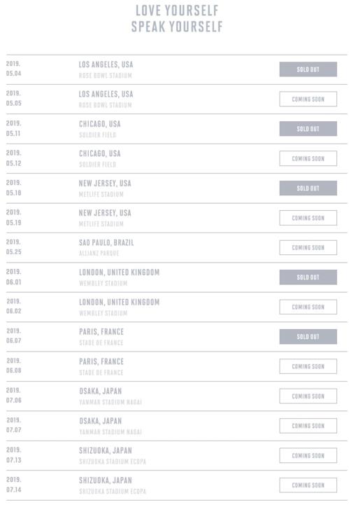
Task: Select COMING SOON for Osaka 07.07
Action: 308,426
